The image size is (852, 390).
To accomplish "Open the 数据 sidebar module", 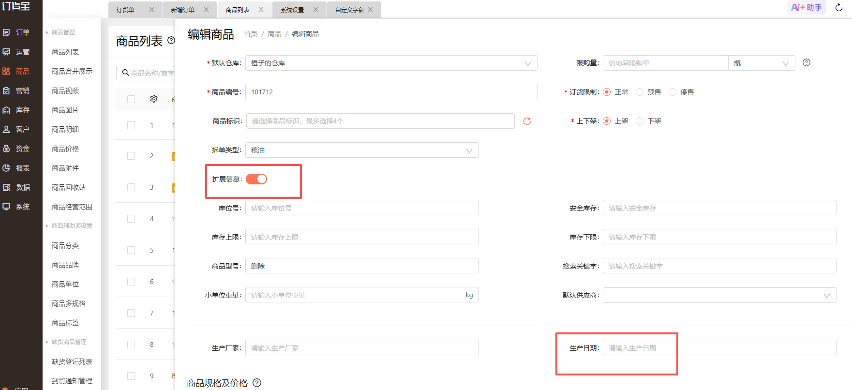I will (x=16, y=187).
